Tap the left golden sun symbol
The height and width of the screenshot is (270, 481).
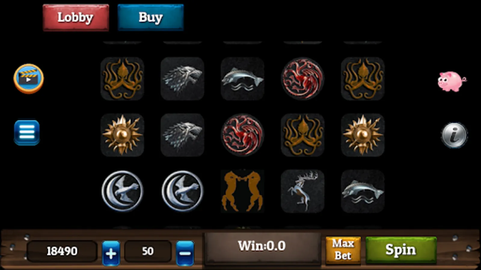[x=122, y=135]
